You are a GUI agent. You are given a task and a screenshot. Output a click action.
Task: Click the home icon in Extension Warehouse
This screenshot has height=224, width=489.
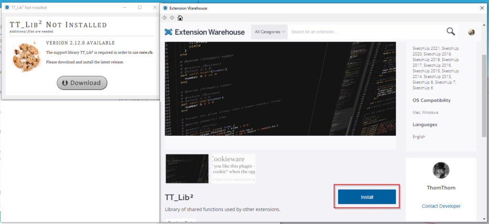click(180, 18)
